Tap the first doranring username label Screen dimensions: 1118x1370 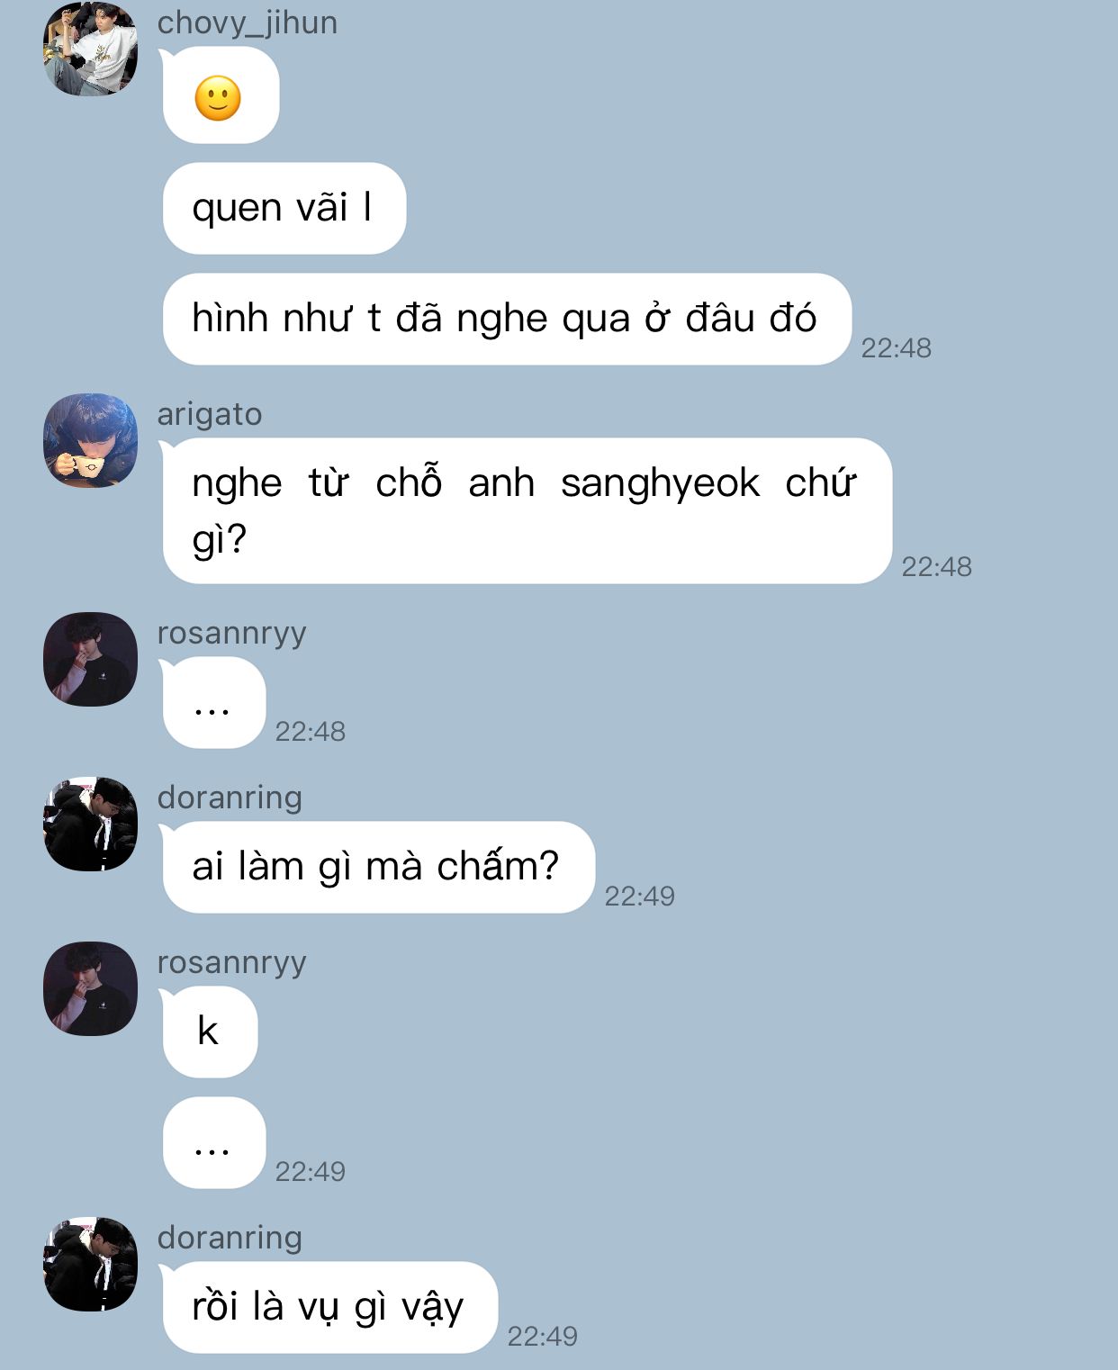click(x=230, y=798)
